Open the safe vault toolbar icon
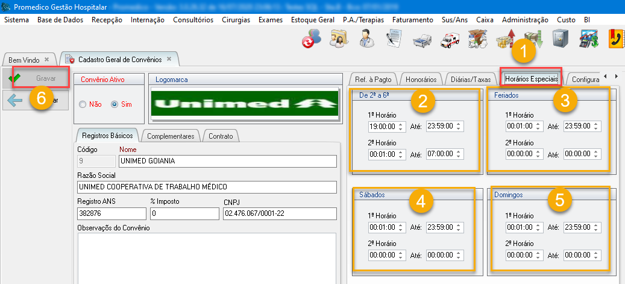This screenshot has height=284, width=625. (560, 39)
